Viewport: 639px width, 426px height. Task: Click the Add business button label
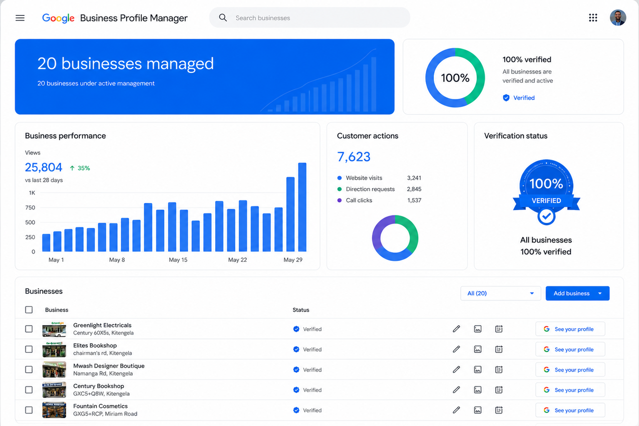point(572,293)
